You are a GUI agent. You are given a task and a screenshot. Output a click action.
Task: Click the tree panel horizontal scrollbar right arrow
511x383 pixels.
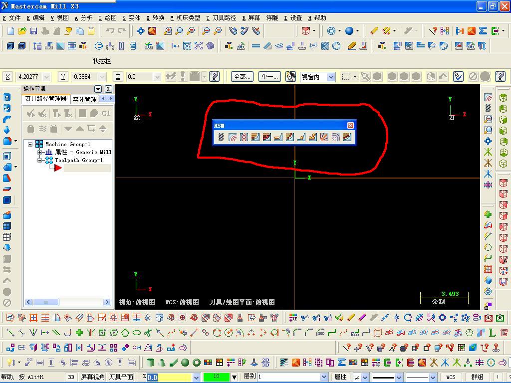[107, 302]
